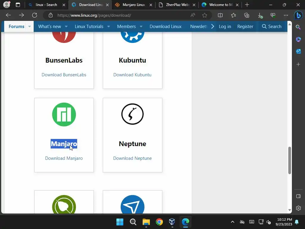305x229 pixels.
Task: Expand Forums dropdown arrow
Action: click(29, 27)
